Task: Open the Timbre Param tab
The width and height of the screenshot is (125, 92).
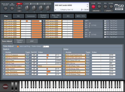Action: click(x=43, y=16)
